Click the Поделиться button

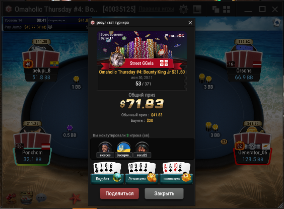(x=119, y=193)
